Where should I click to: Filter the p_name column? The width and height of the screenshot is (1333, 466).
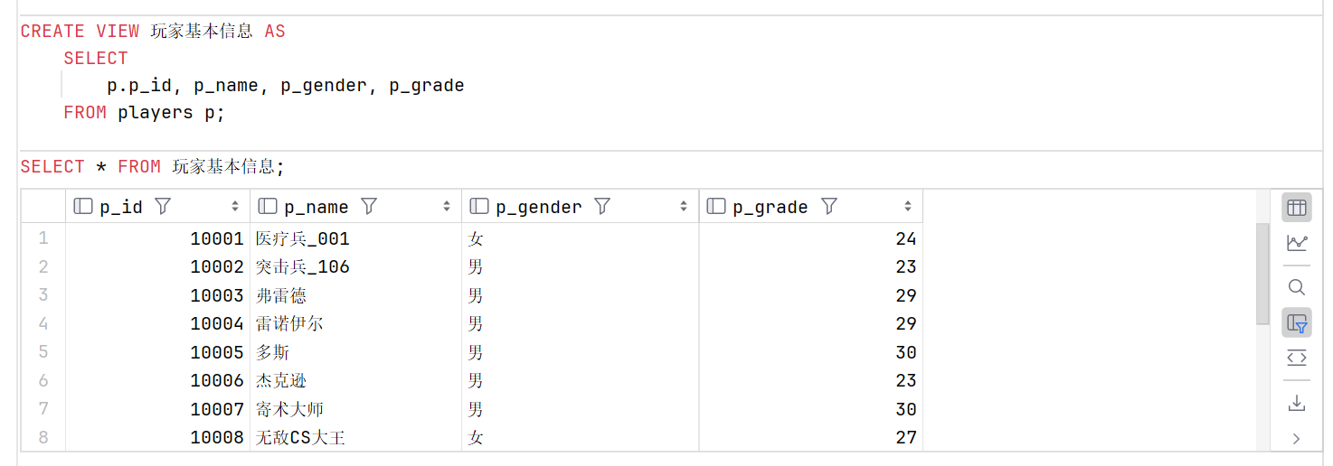click(369, 207)
